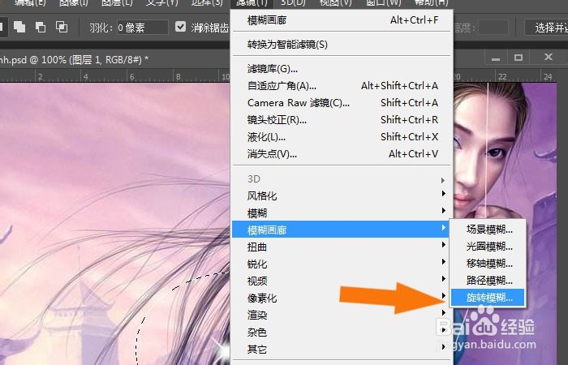Choose 模糊画廊 at top of filter menu
568x365 pixels.
pyautogui.click(x=342, y=20)
